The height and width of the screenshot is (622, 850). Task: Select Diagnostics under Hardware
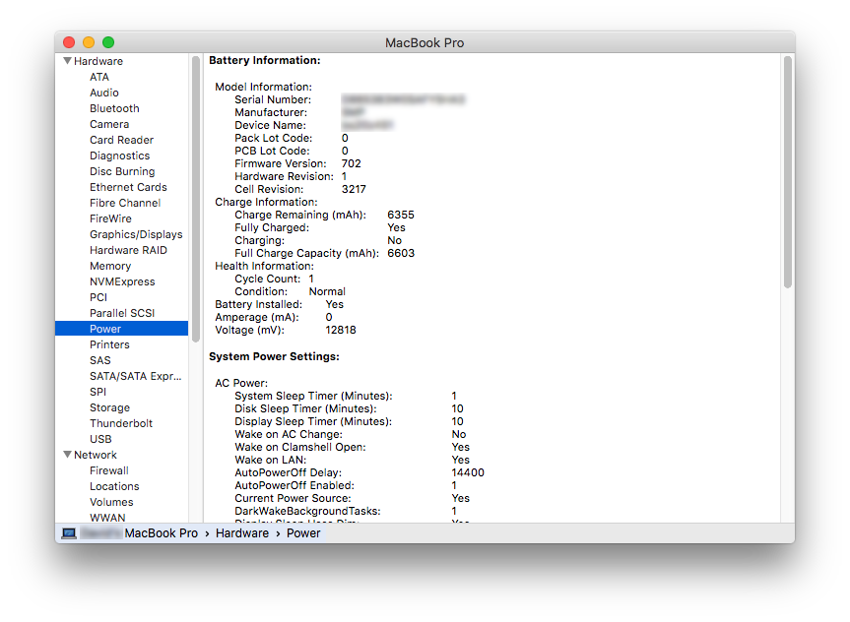[x=119, y=155]
